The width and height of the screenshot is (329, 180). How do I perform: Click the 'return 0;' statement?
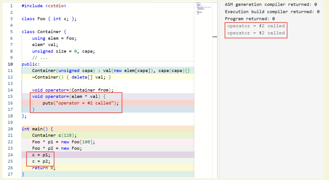(x=44, y=168)
